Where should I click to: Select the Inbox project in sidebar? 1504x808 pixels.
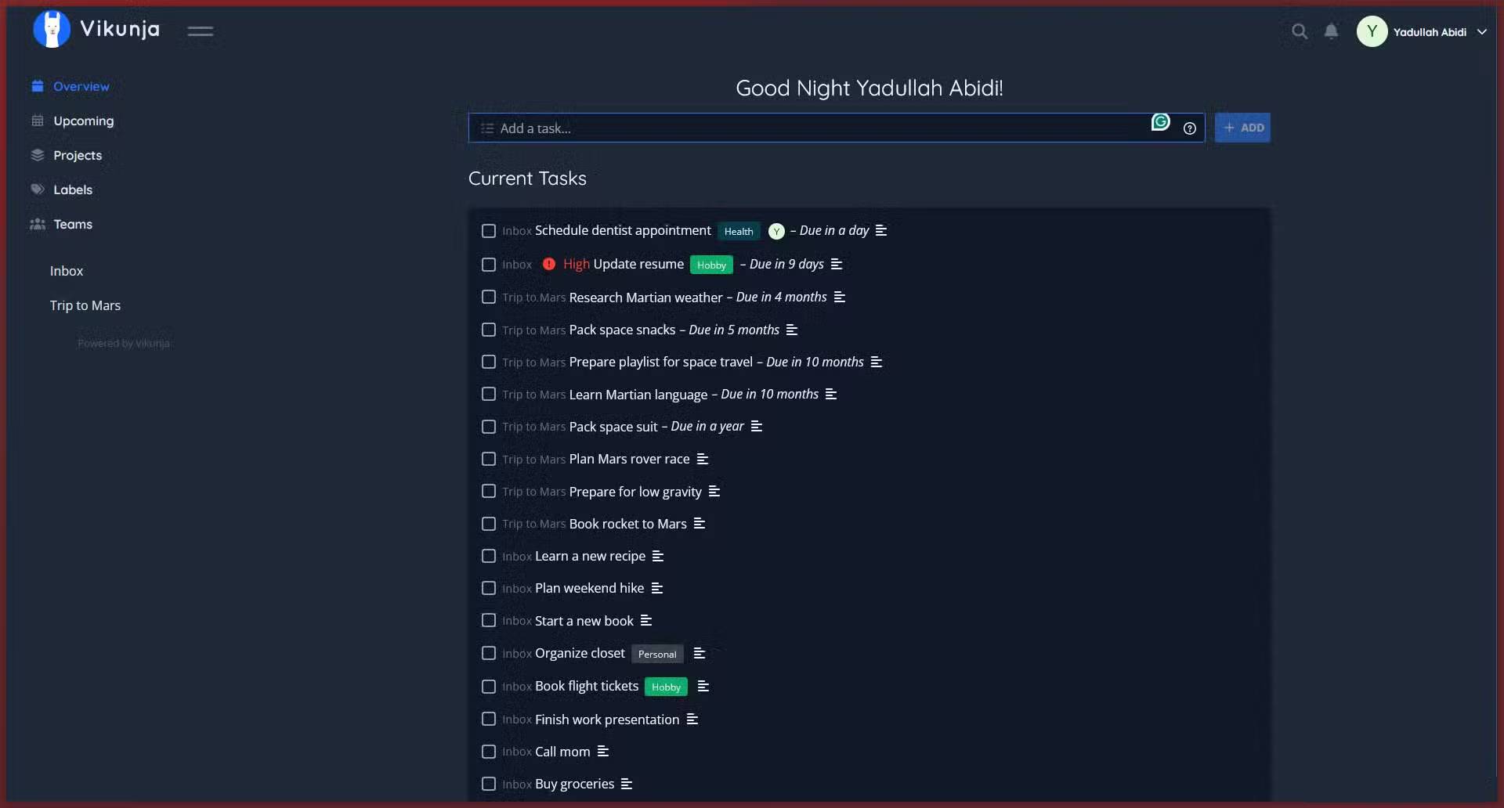[67, 271]
